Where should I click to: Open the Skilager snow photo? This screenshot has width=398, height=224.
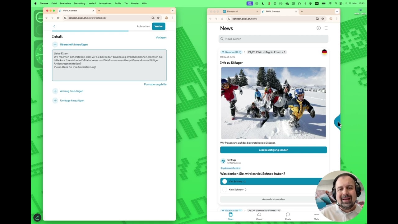click(273, 103)
